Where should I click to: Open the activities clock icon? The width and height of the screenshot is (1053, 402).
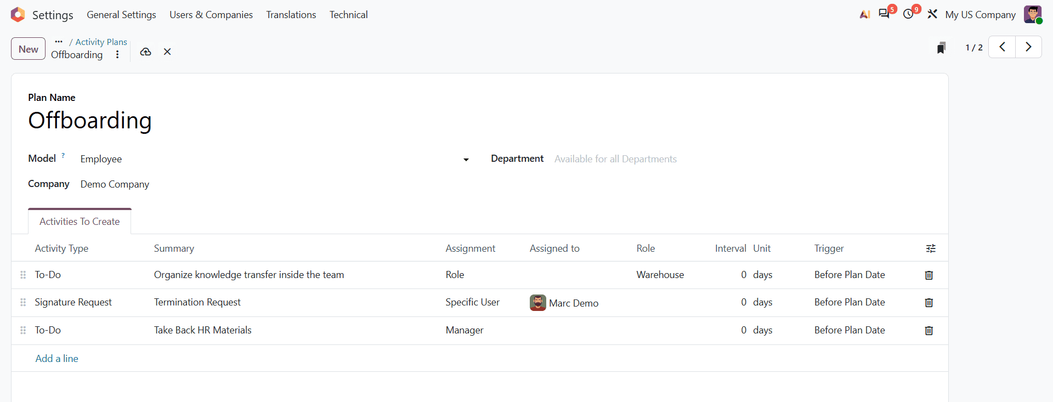click(x=909, y=14)
